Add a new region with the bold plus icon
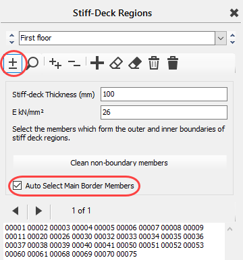 pyautogui.click(x=97, y=63)
